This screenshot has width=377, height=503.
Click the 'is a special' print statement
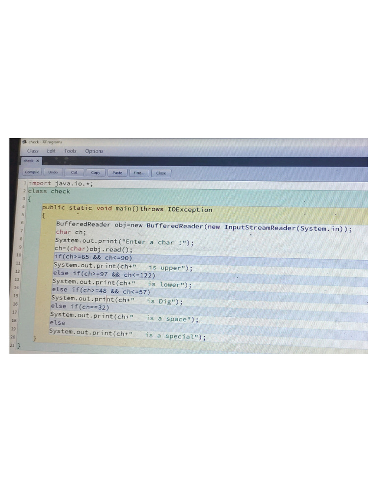(127, 334)
